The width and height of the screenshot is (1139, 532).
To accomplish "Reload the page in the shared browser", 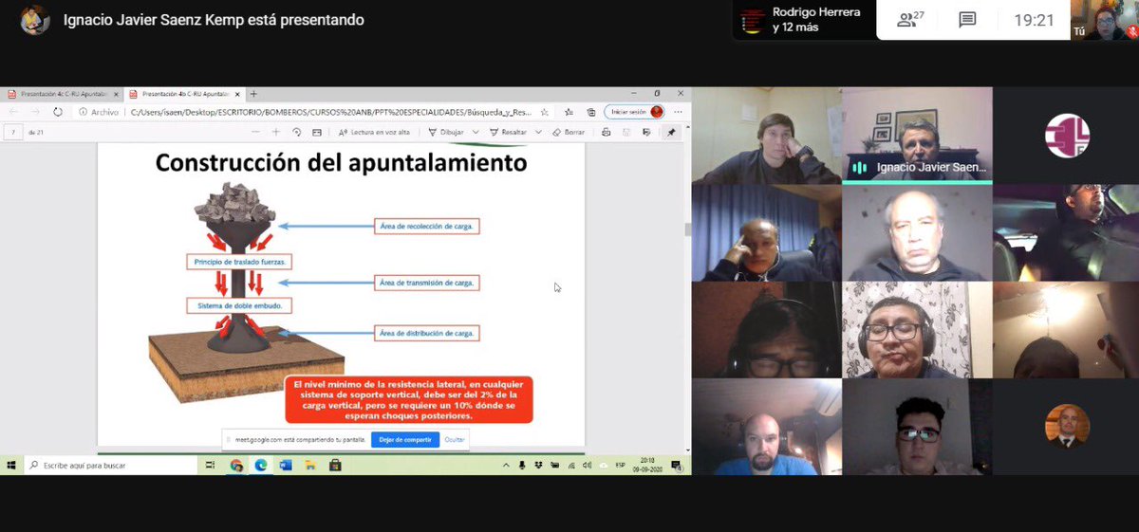I will point(58,112).
